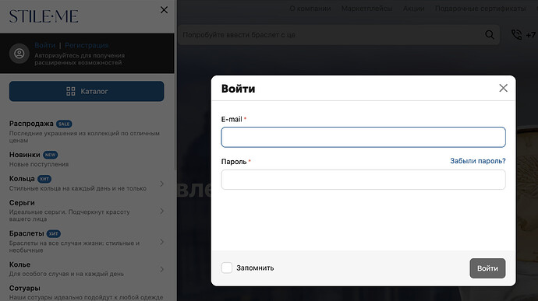
Task: Click the STILE·ME logo
Action: [x=44, y=16]
